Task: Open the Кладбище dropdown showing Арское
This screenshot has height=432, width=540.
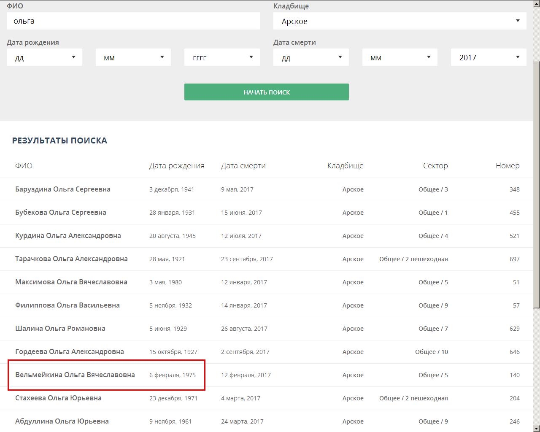Action: coord(400,21)
